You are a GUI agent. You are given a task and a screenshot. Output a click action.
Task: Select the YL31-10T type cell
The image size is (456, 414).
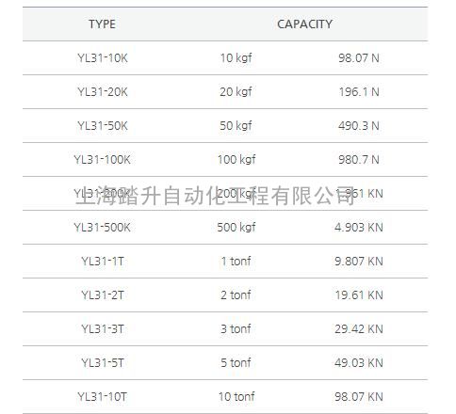(102, 397)
